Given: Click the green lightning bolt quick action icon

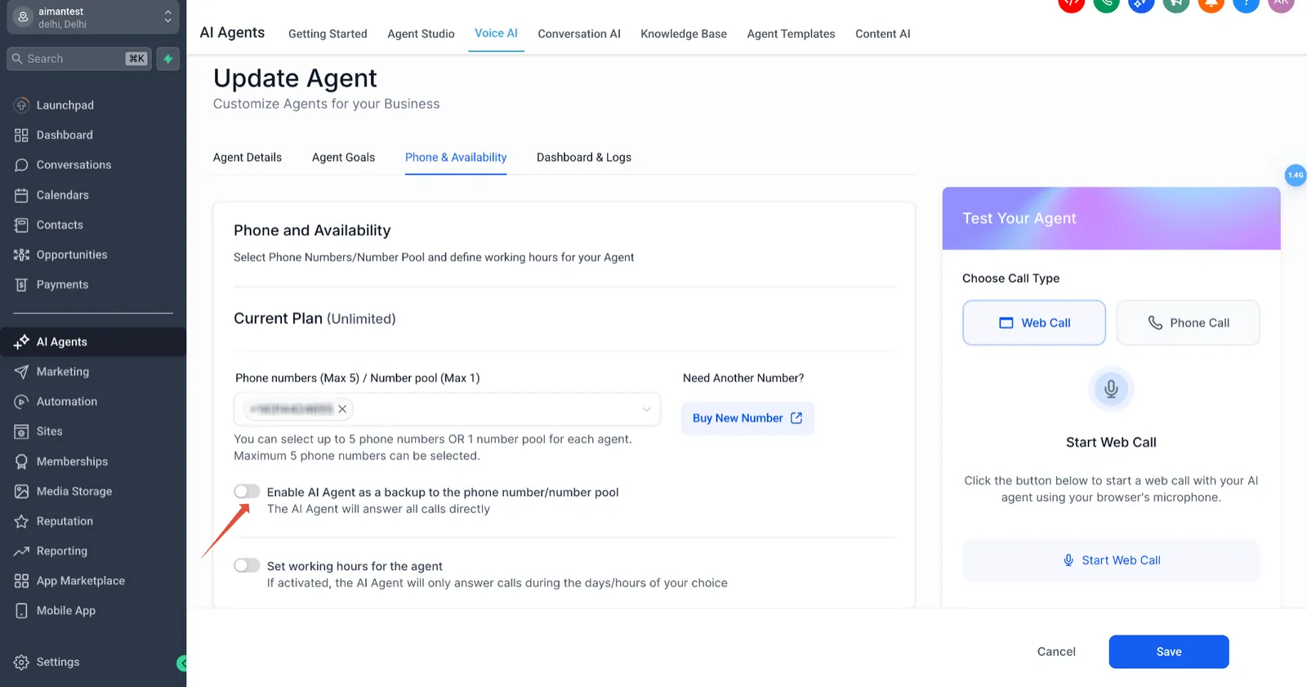Looking at the screenshot, I should tap(167, 59).
